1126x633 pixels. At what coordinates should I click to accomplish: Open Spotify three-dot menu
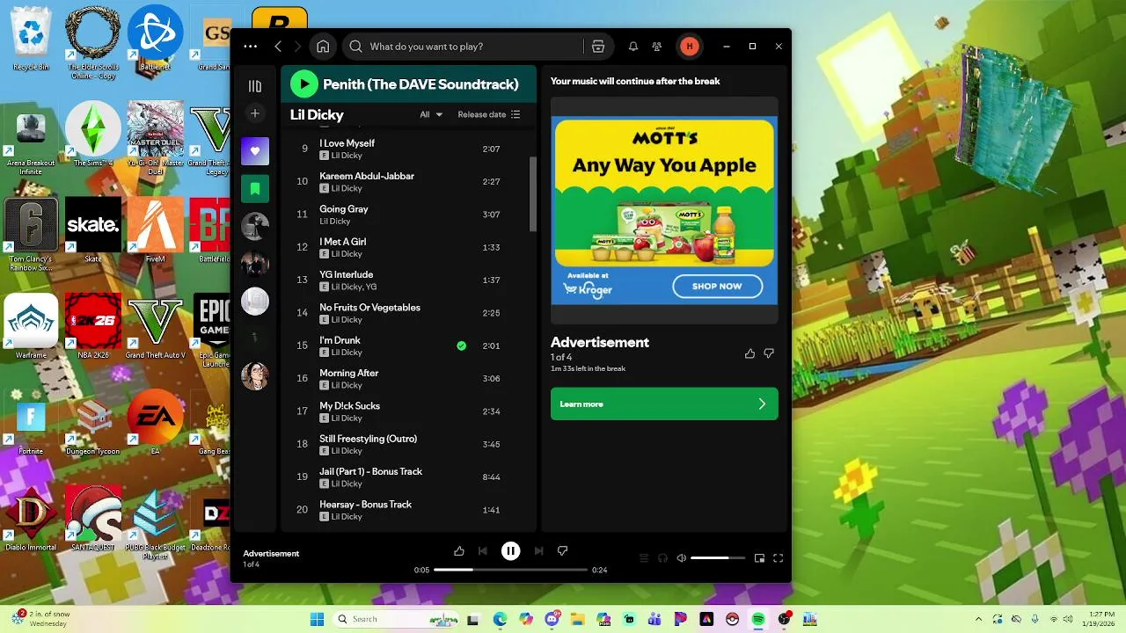251,47
